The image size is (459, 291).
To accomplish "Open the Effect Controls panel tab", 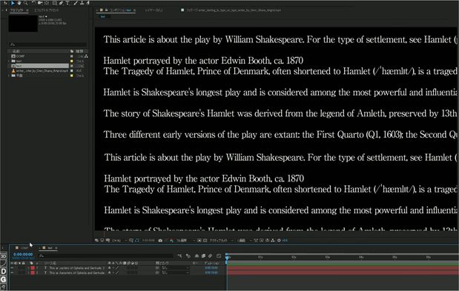I will 46,10.
